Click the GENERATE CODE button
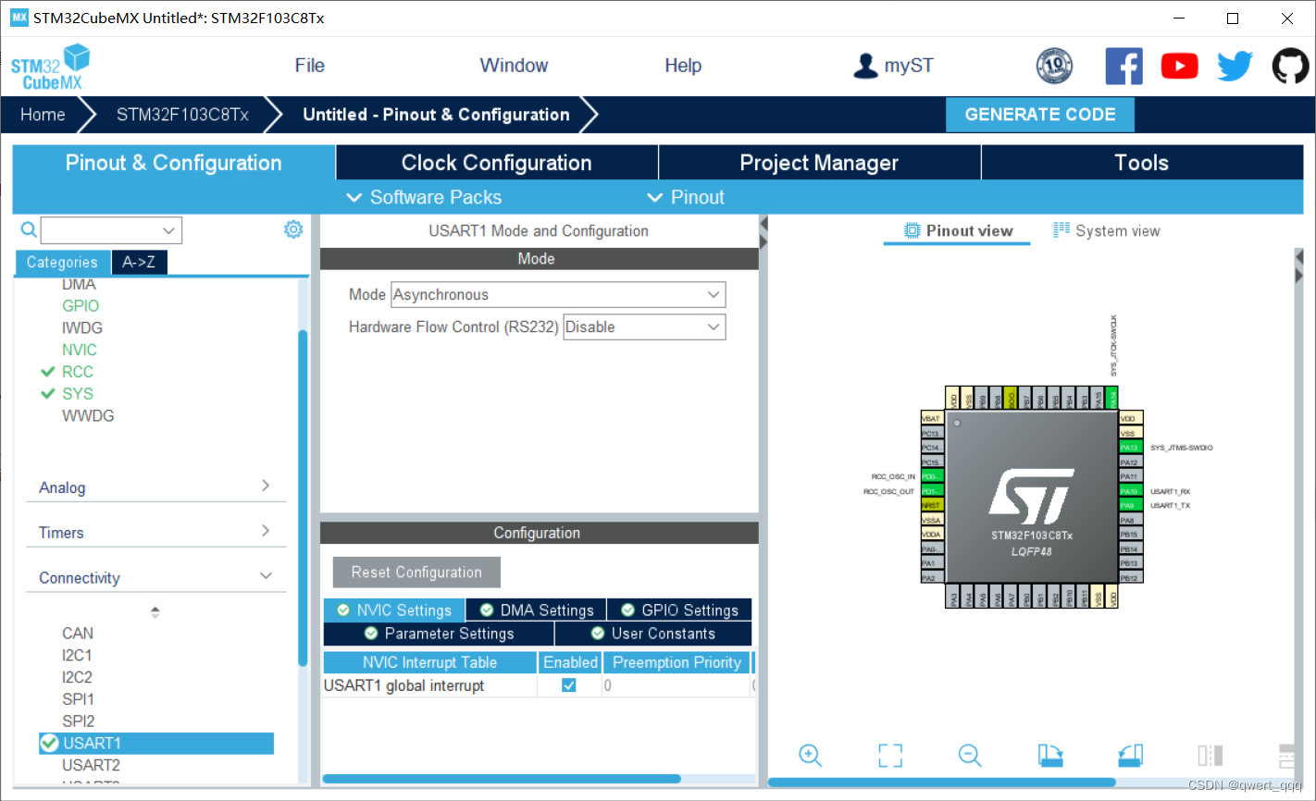The image size is (1316, 801). coord(1040,115)
